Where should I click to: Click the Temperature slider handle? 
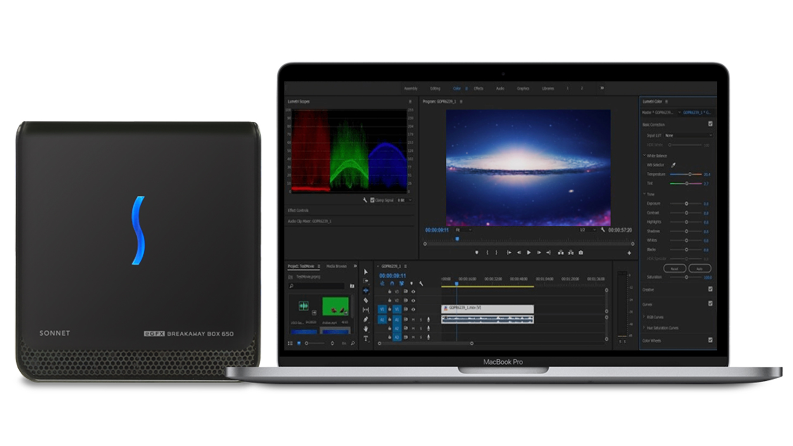pos(690,174)
